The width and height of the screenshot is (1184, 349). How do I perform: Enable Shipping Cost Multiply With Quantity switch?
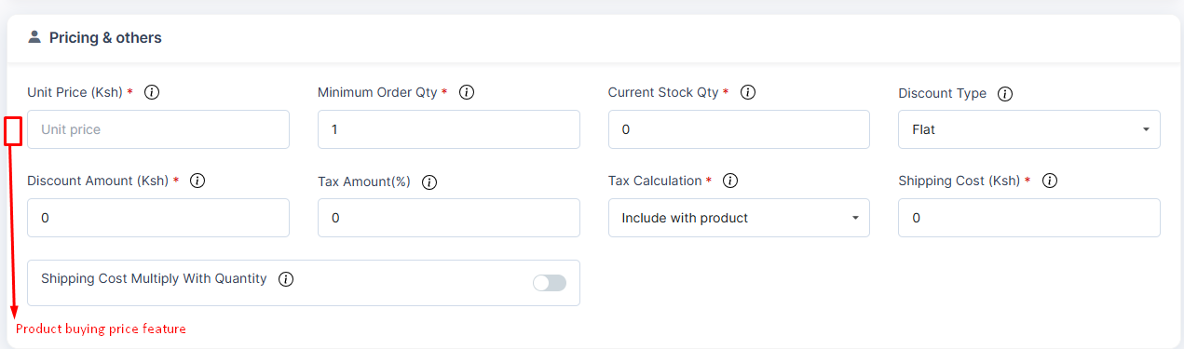550,283
